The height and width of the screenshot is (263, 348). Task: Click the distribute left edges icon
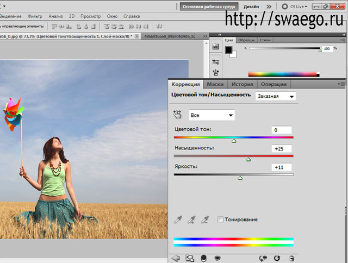pos(131,27)
